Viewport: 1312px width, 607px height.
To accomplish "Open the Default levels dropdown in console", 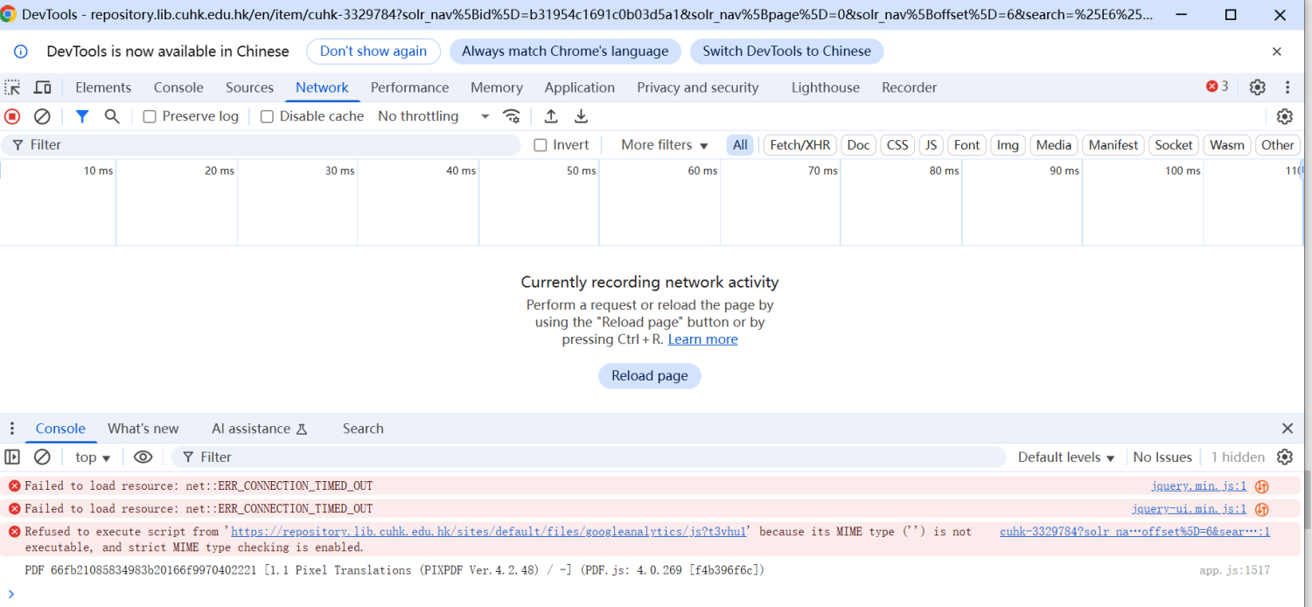I will [x=1066, y=457].
